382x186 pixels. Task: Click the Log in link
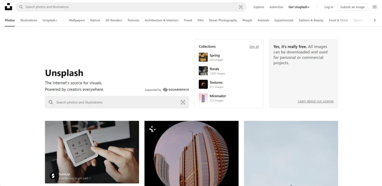[x=329, y=7]
